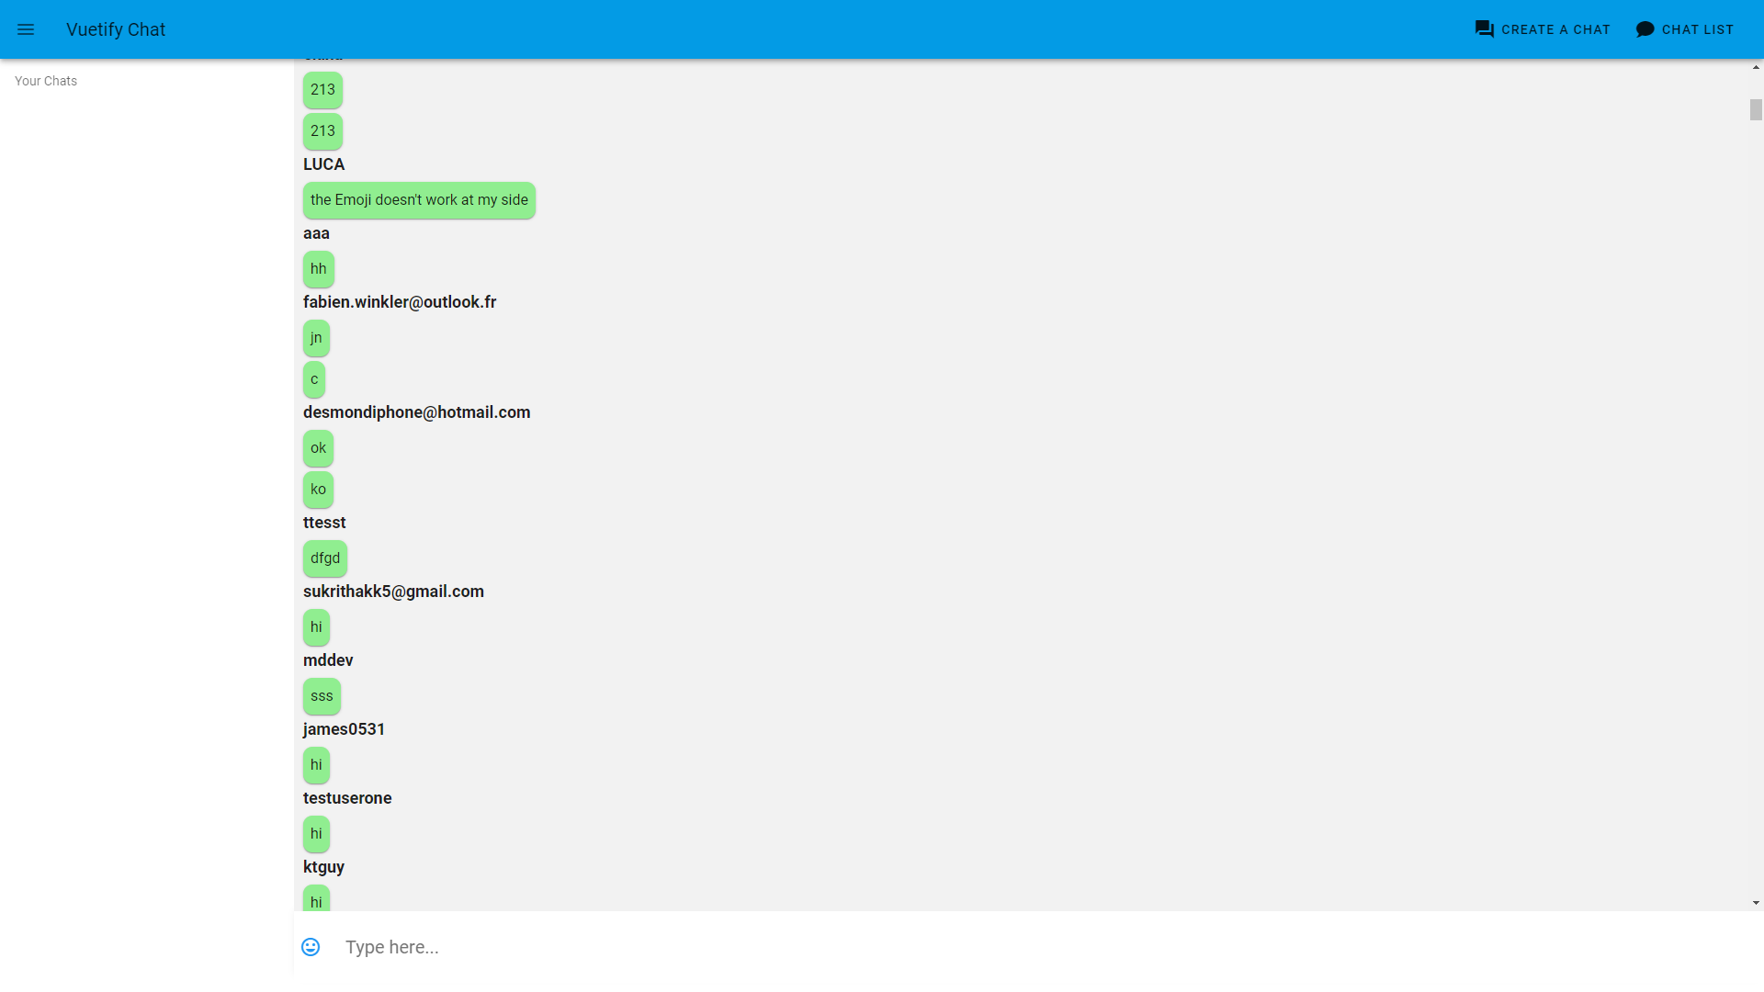Click the 'hh' message bubble

(x=318, y=269)
